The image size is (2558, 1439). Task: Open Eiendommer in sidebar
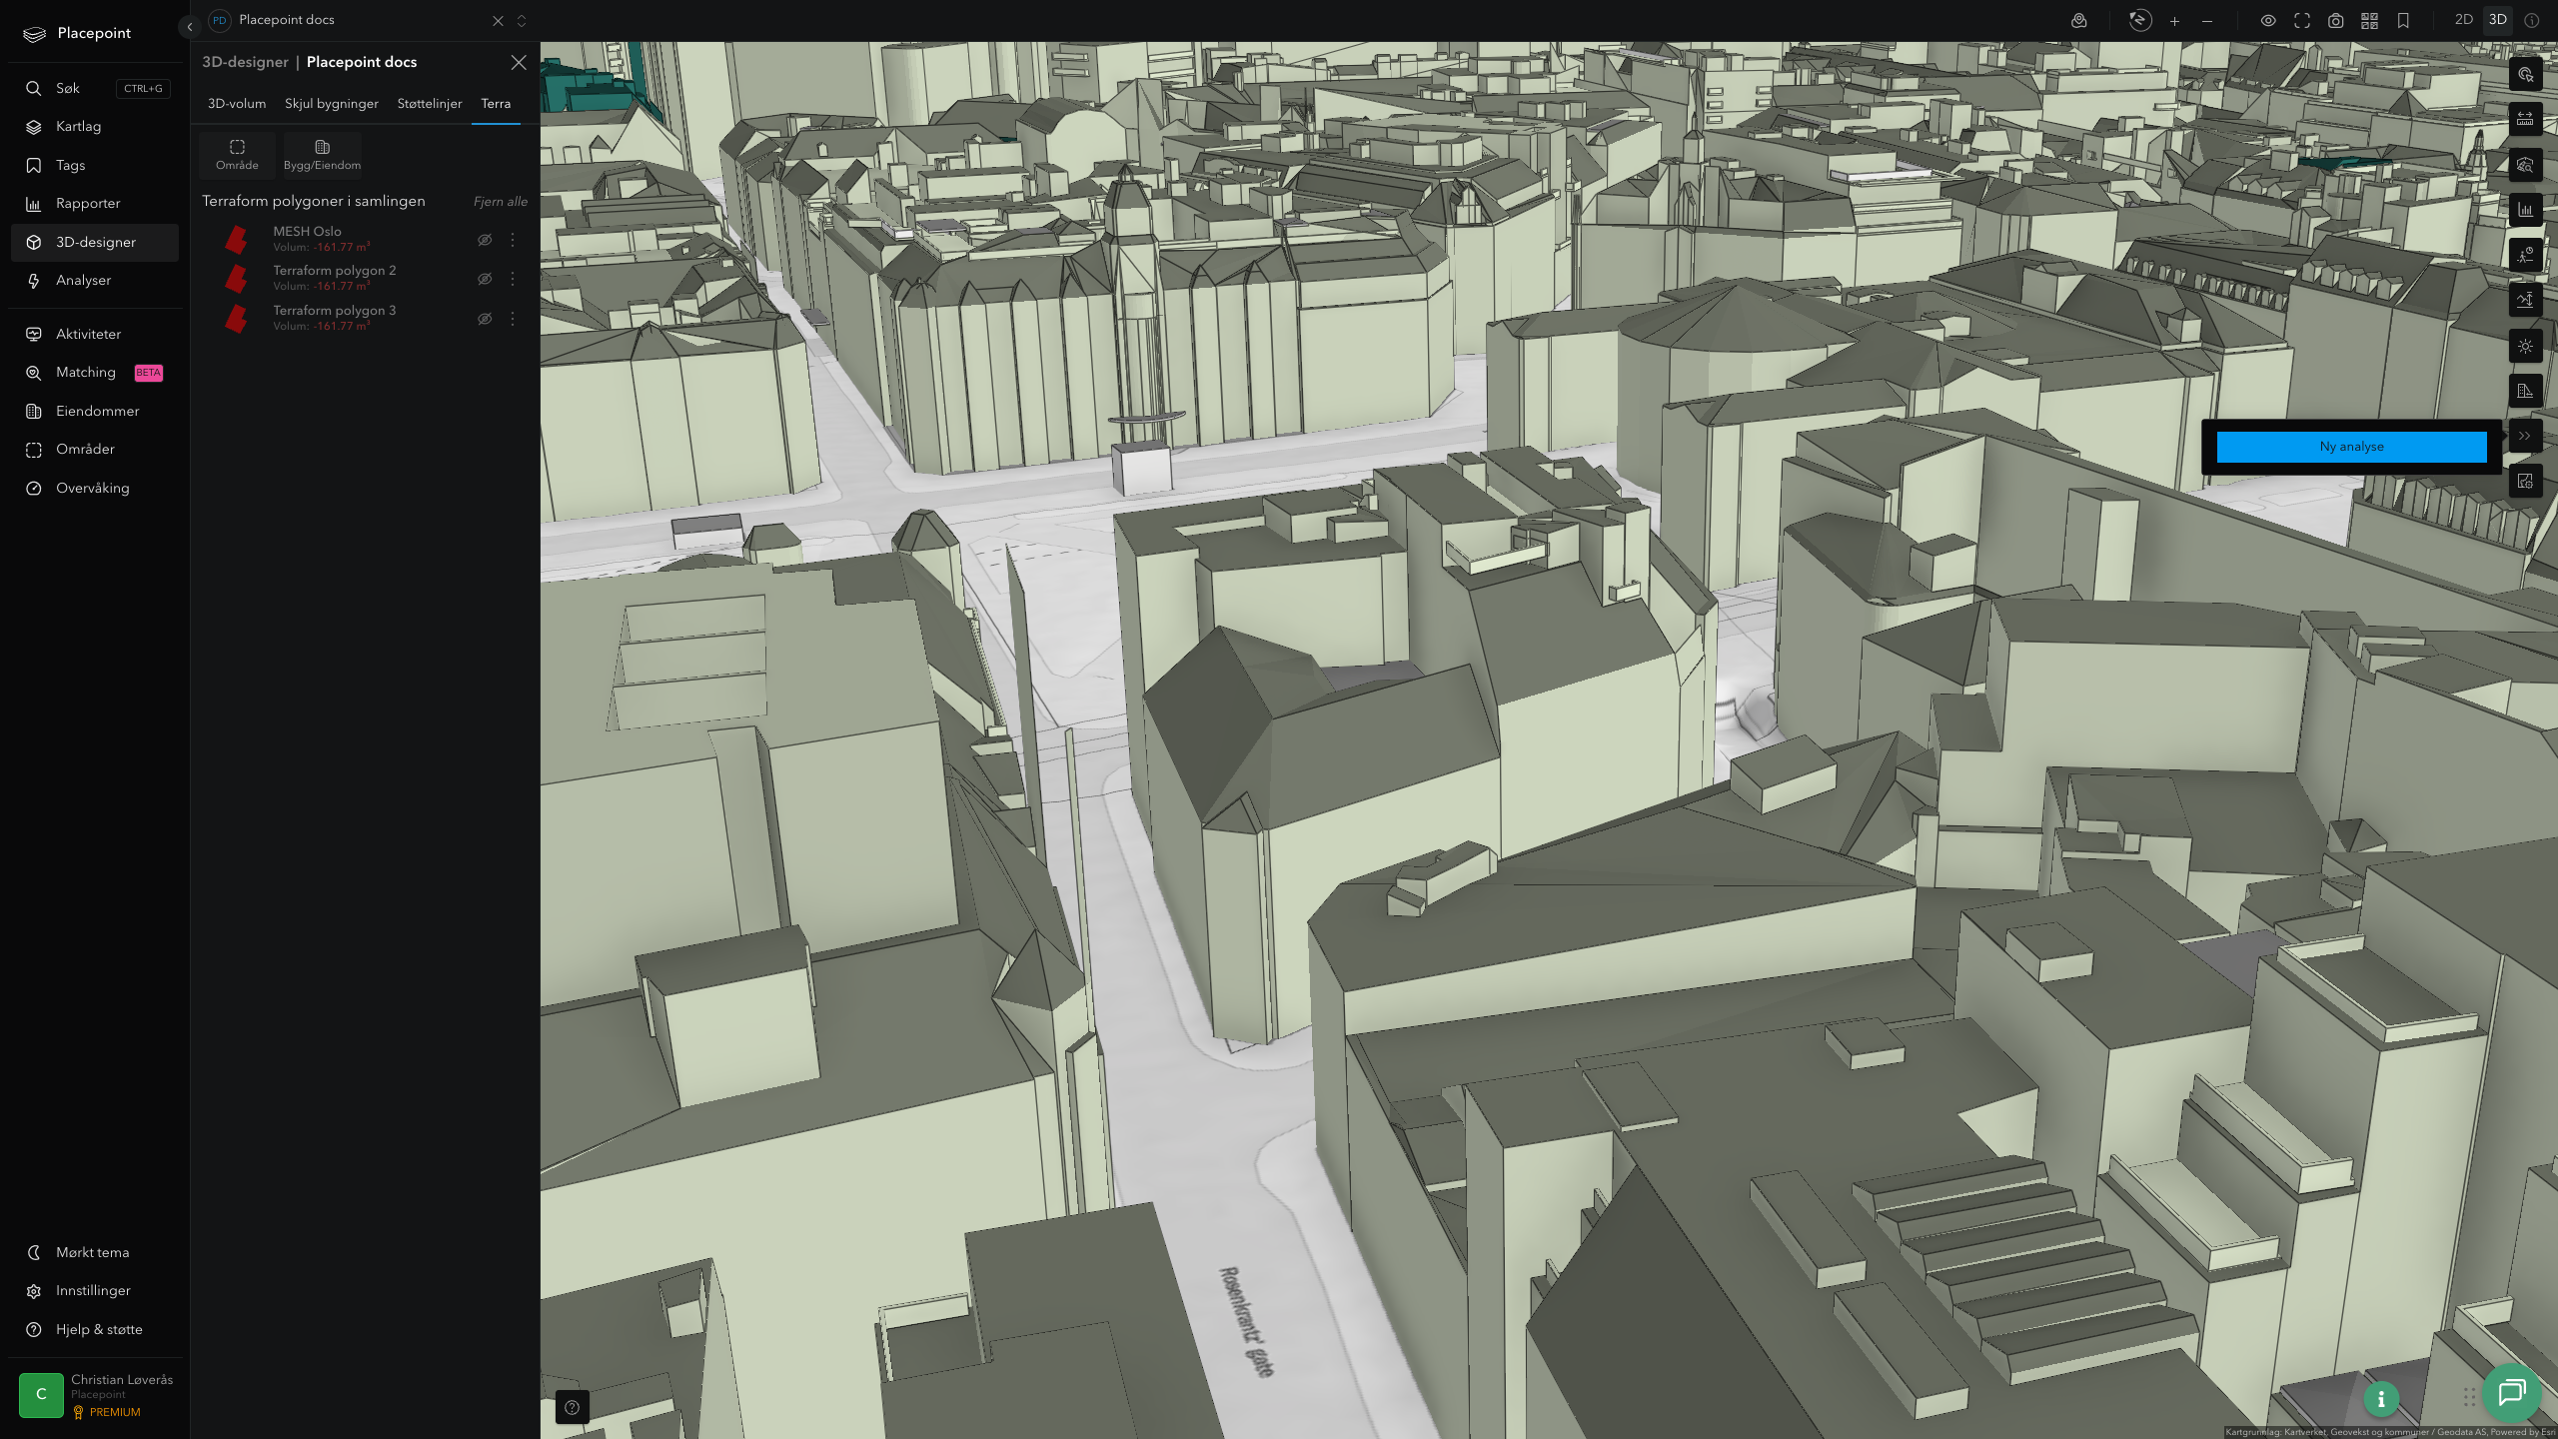[95, 411]
